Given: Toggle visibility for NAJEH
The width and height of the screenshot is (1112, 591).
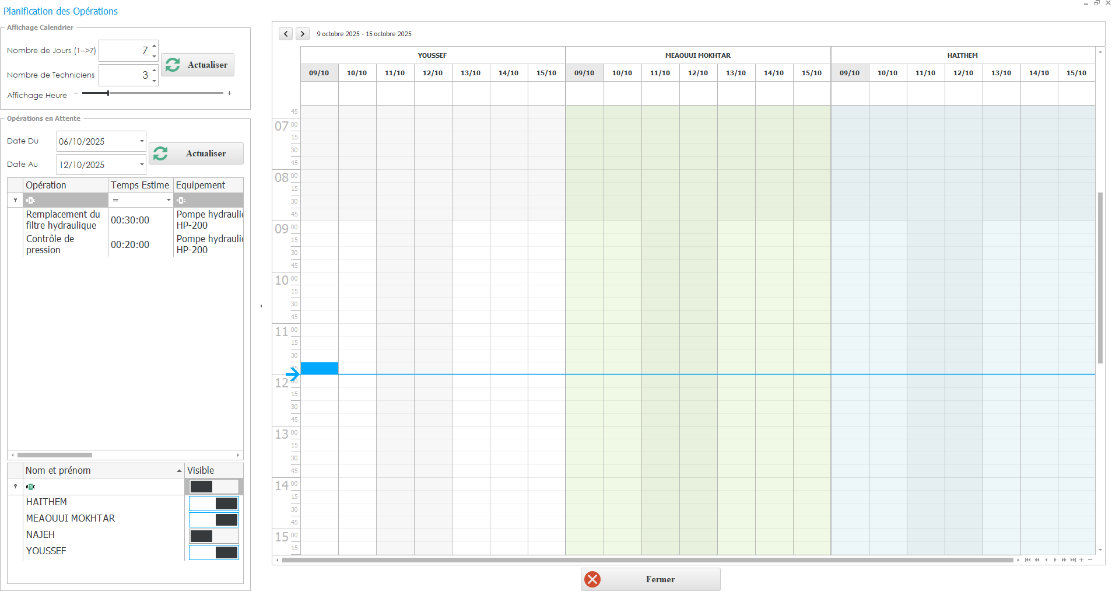Looking at the screenshot, I should (x=214, y=536).
